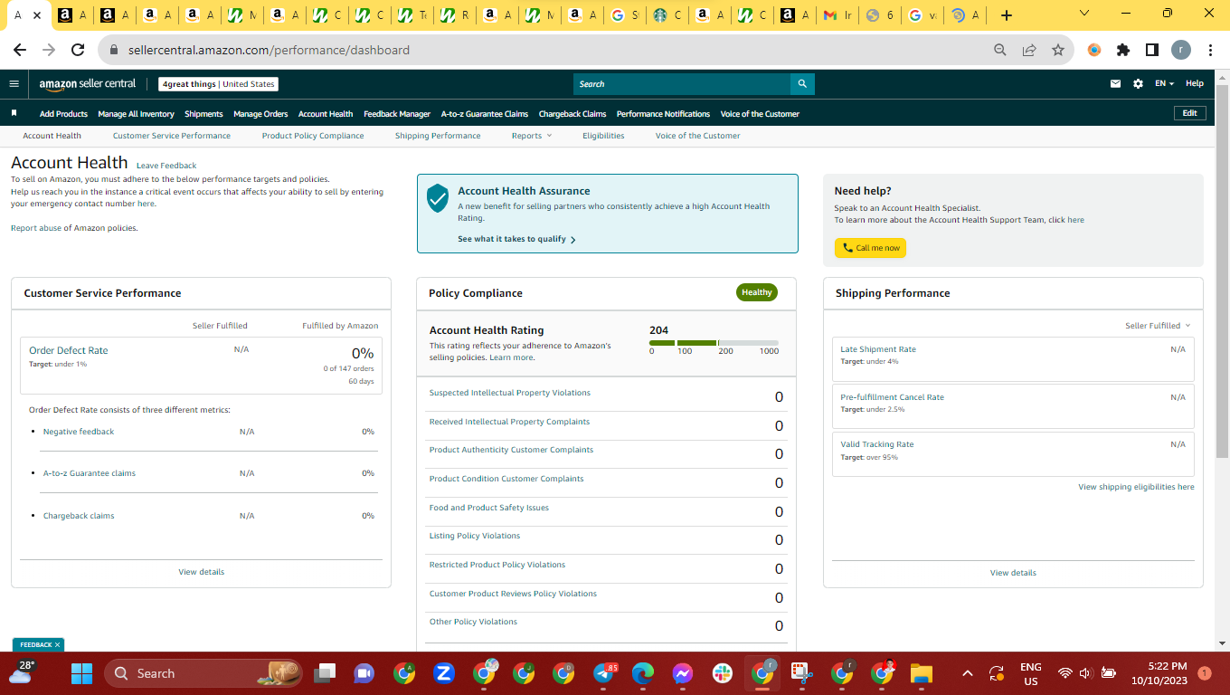This screenshot has height=695, width=1230.
Task: Open the Chrome zoom magnifier icon
Action: 1000,51
